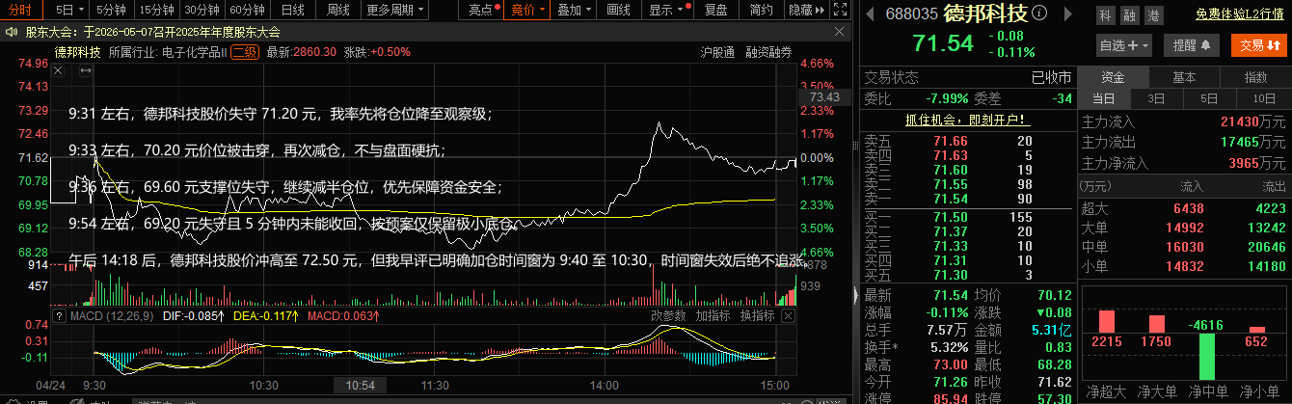Switch to 60分钟 chart period
The height and width of the screenshot is (404, 1292).
[x=248, y=10]
